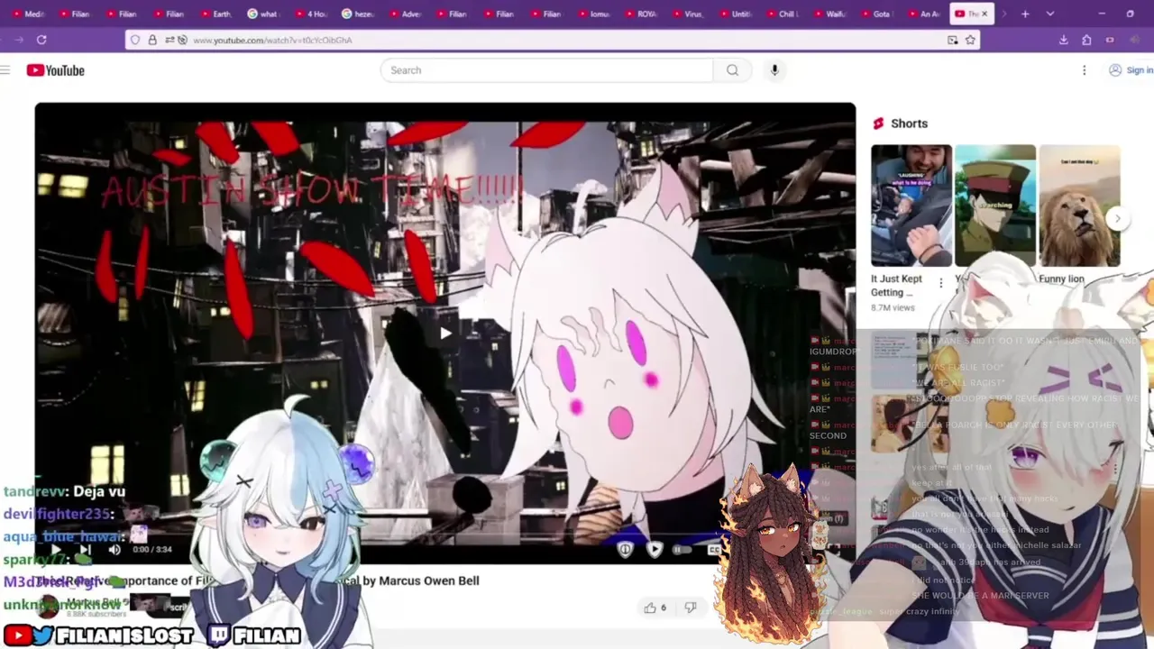Open a new tab with the plus button
The width and height of the screenshot is (1154, 649).
(1025, 14)
